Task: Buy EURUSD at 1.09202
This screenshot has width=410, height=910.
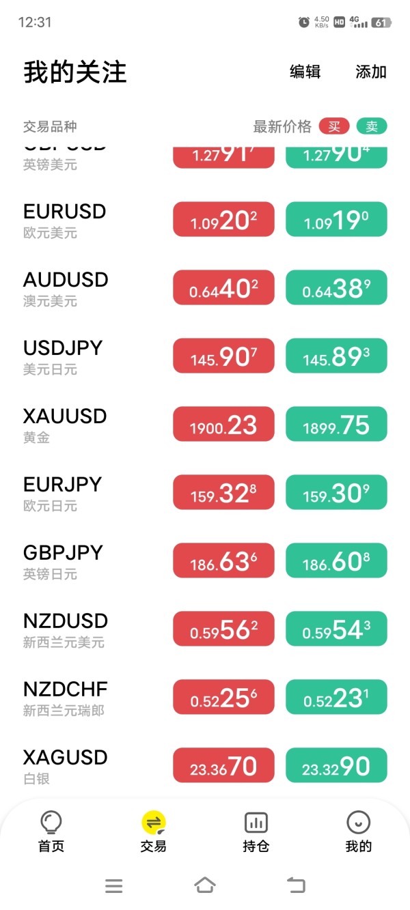Action: (223, 219)
